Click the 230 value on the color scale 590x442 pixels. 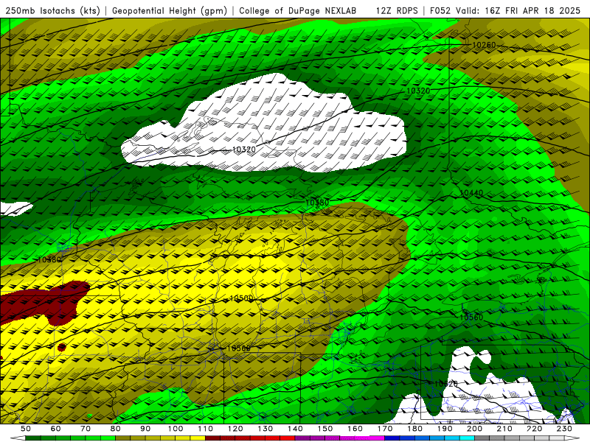(x=564, y=429)
